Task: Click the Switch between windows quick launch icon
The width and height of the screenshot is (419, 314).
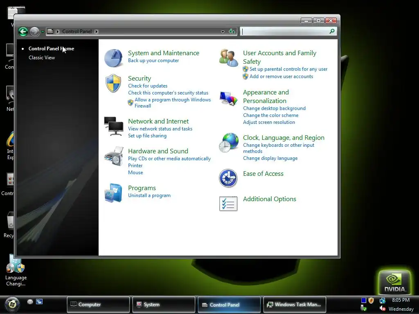Action: point(39,302)
